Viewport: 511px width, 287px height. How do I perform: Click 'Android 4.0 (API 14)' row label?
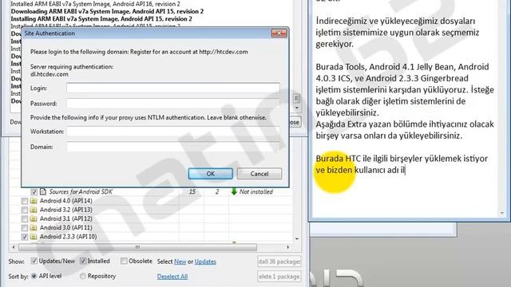point(65,201)
